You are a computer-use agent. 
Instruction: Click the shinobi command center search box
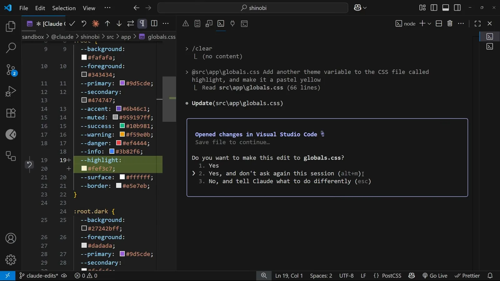click(253, 8)
